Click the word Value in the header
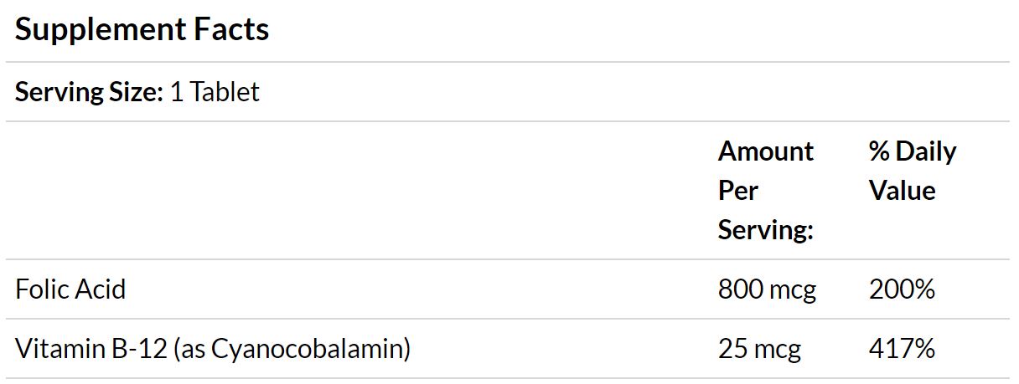 pos(902,191)
